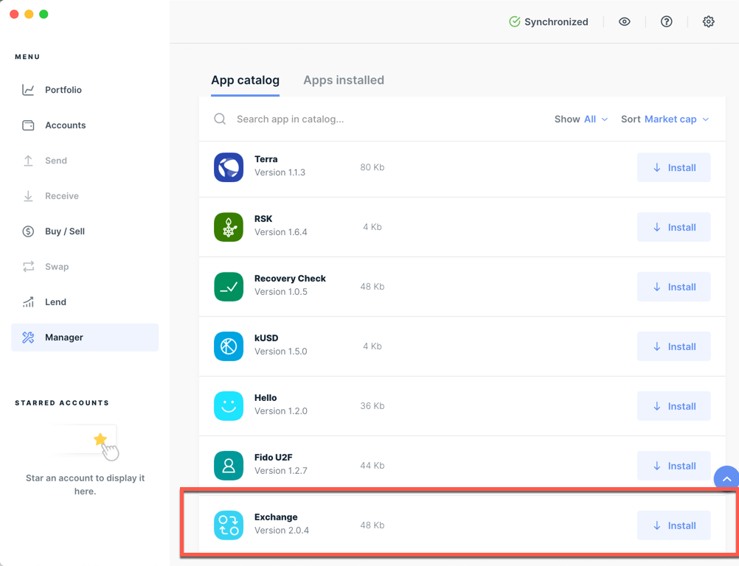739x566 pixels.
Task: Click the 36 Kb size for Hello
Action: point(372,406)
